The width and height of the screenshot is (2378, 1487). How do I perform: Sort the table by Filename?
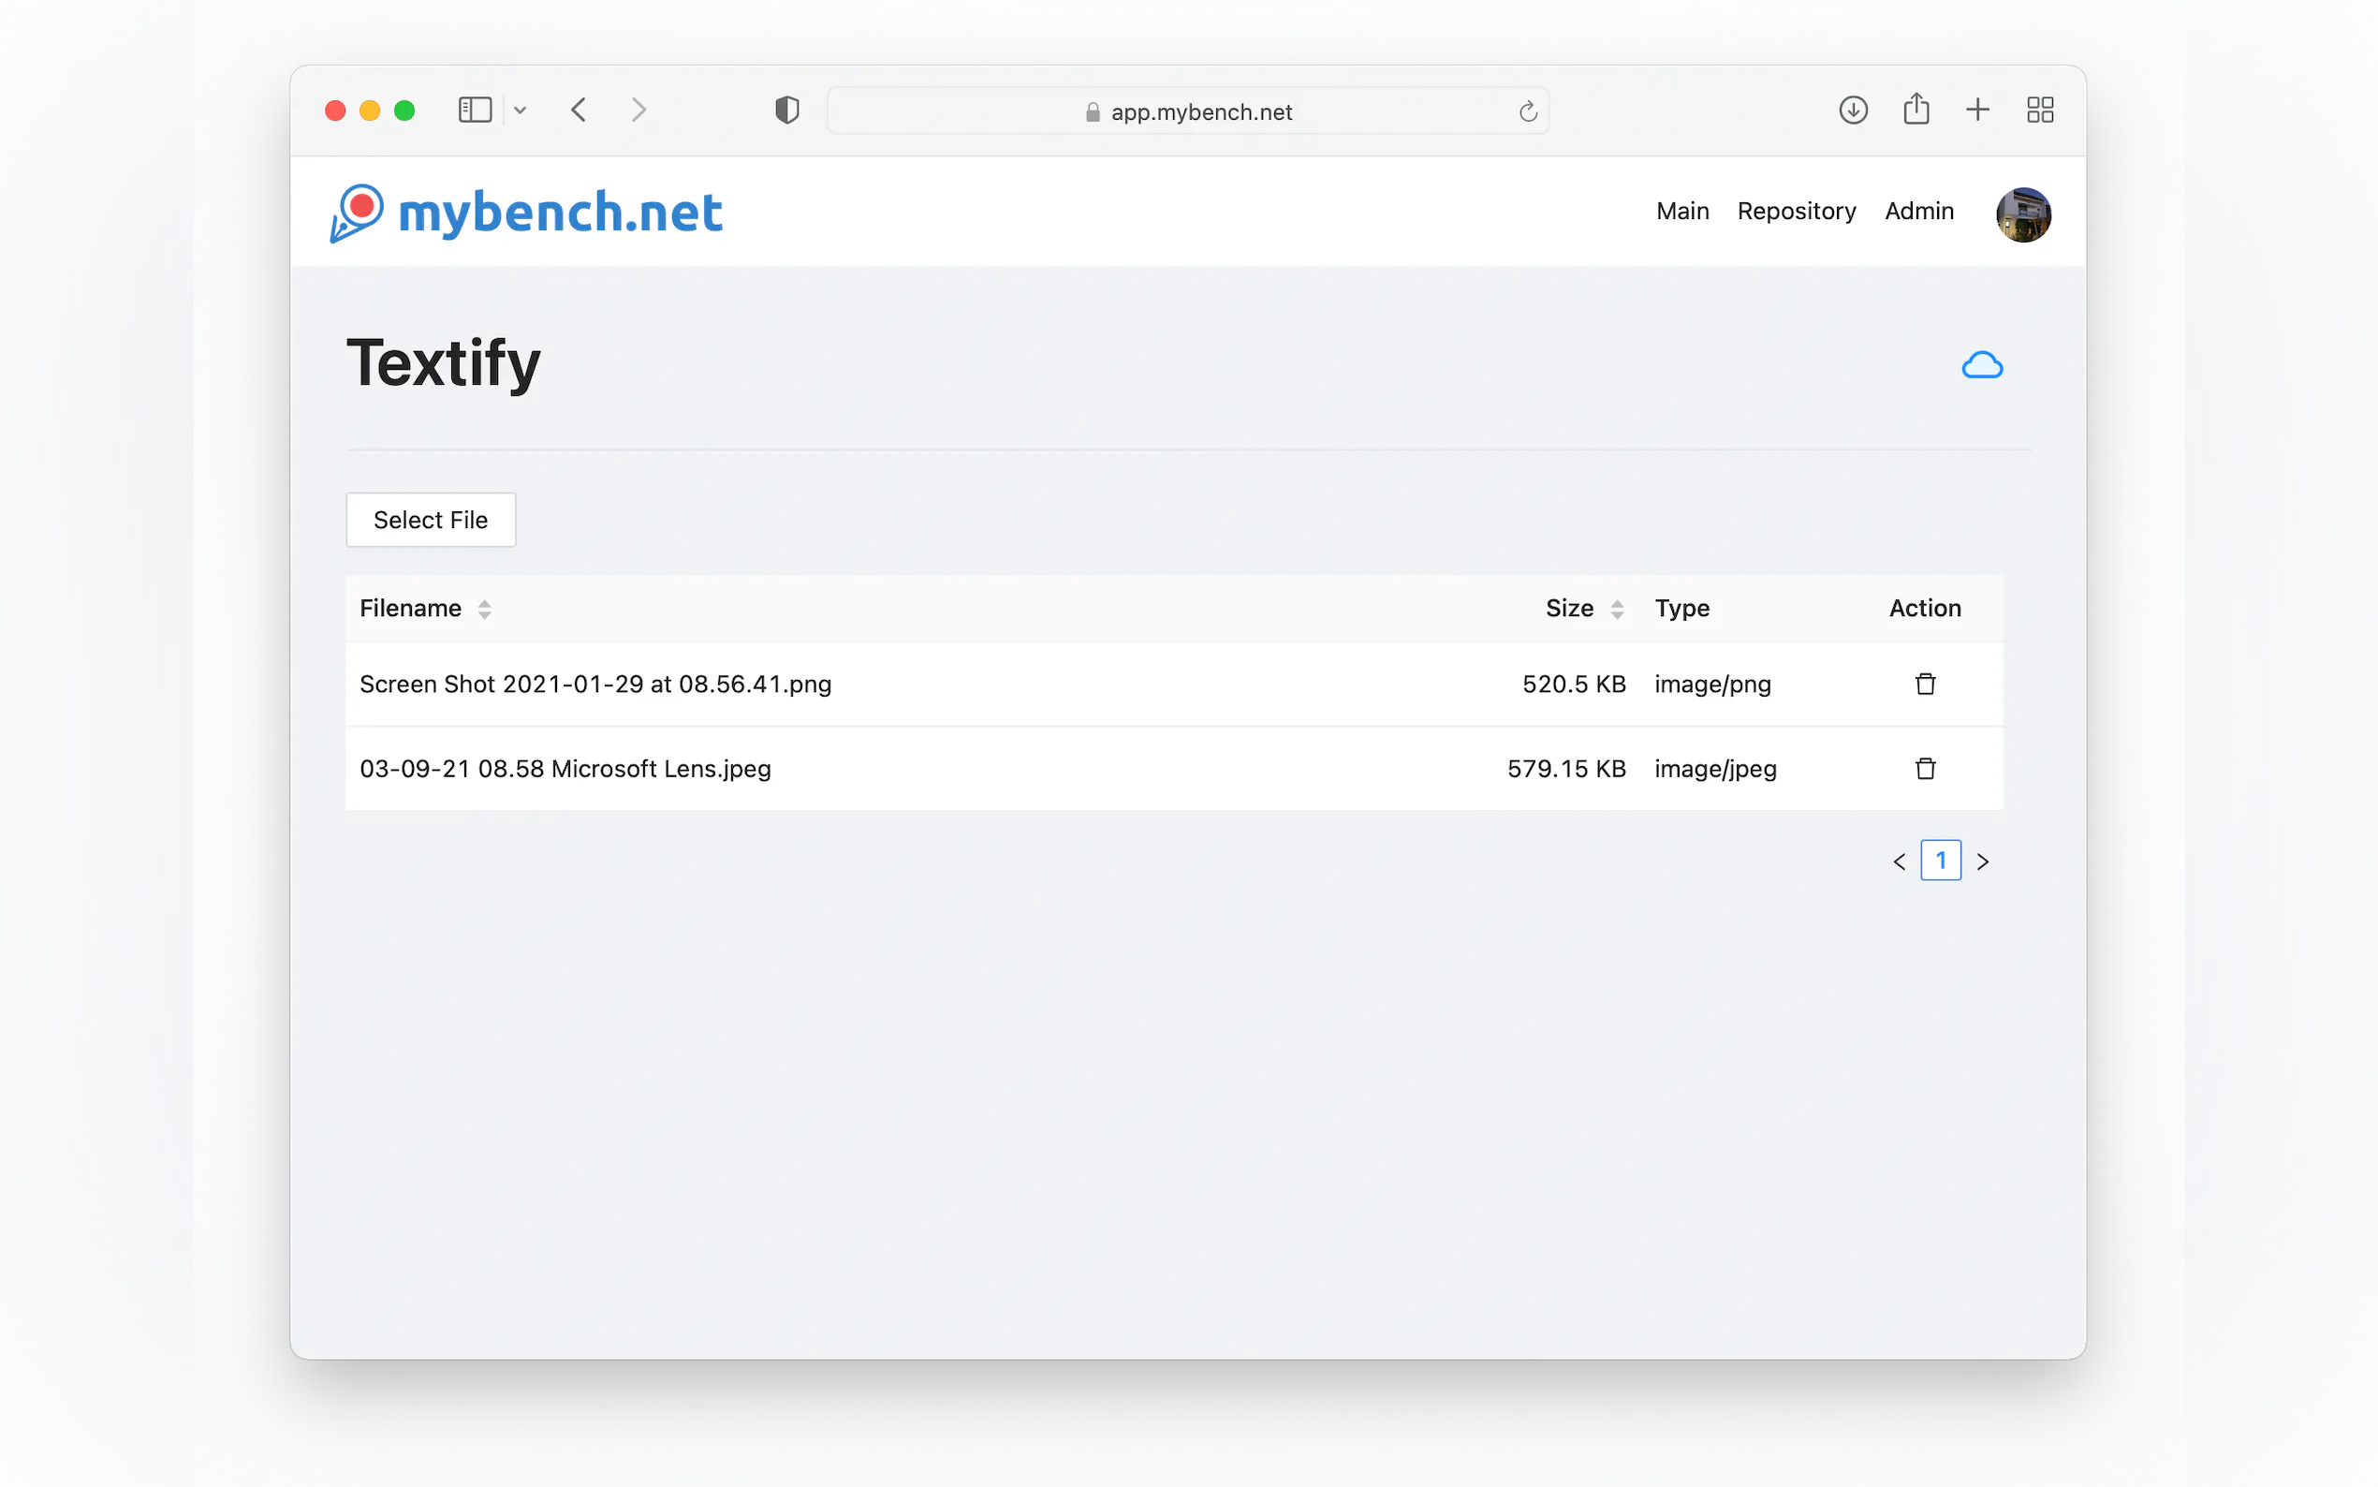click(x=485, y=609)
